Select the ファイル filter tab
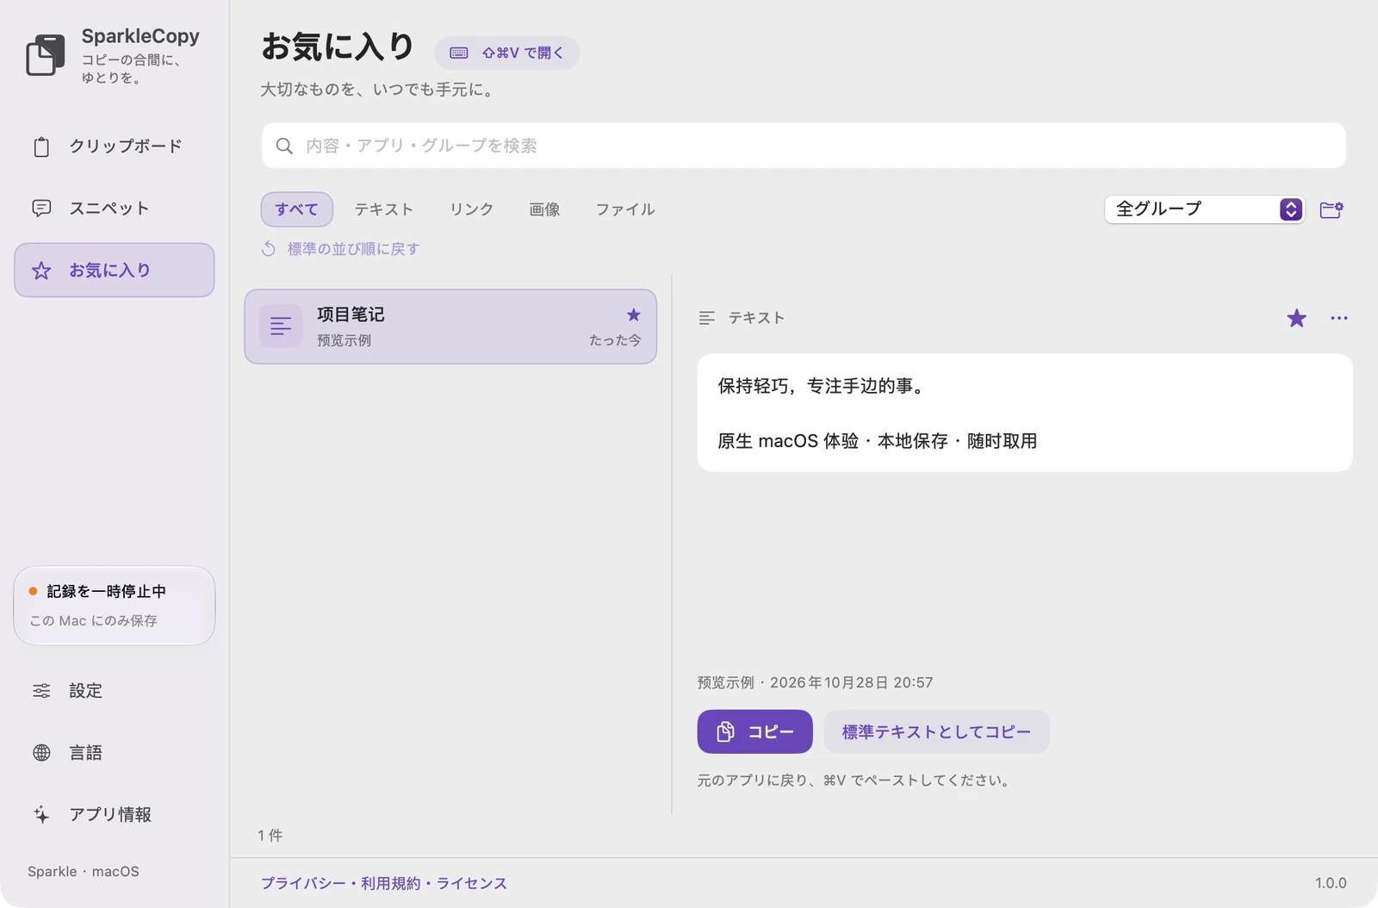Screen dimensions: 1378x908 (625, 209)
